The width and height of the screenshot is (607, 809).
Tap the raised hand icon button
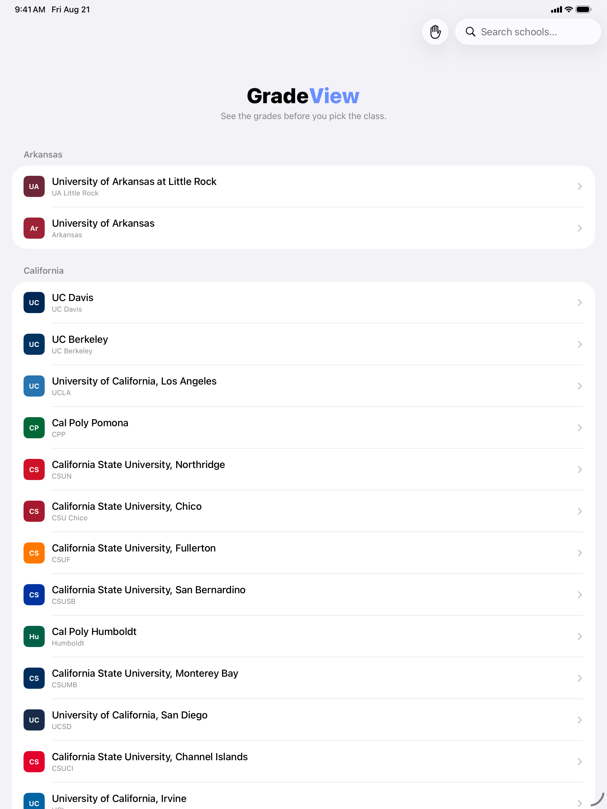coord(435,32)
